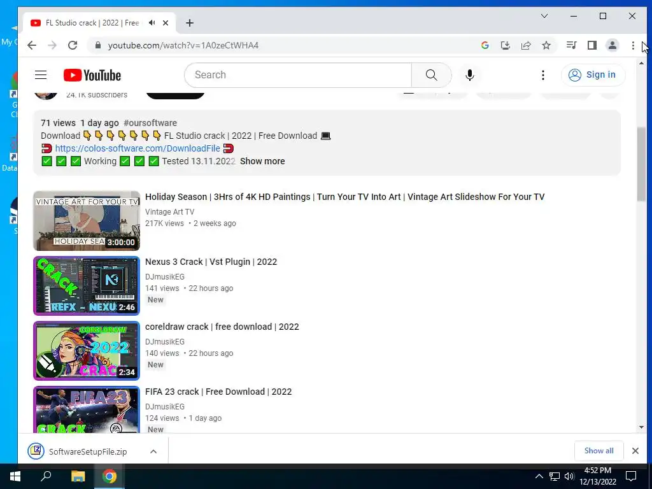
Task: Expand description with Show more
Action: click(262, 161)
